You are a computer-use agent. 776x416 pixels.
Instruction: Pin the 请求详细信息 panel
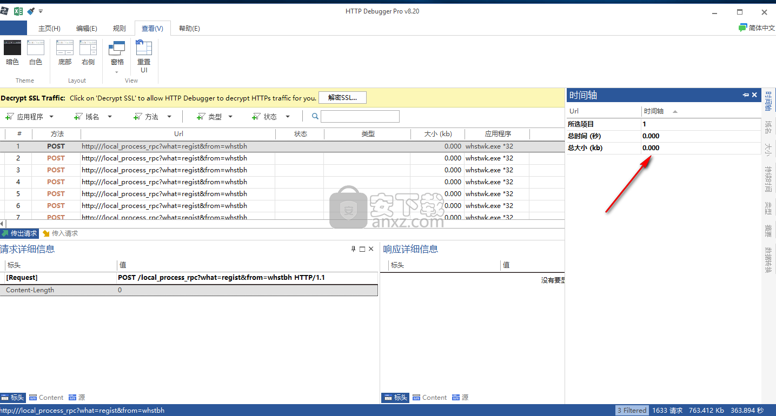click(353, 249)
